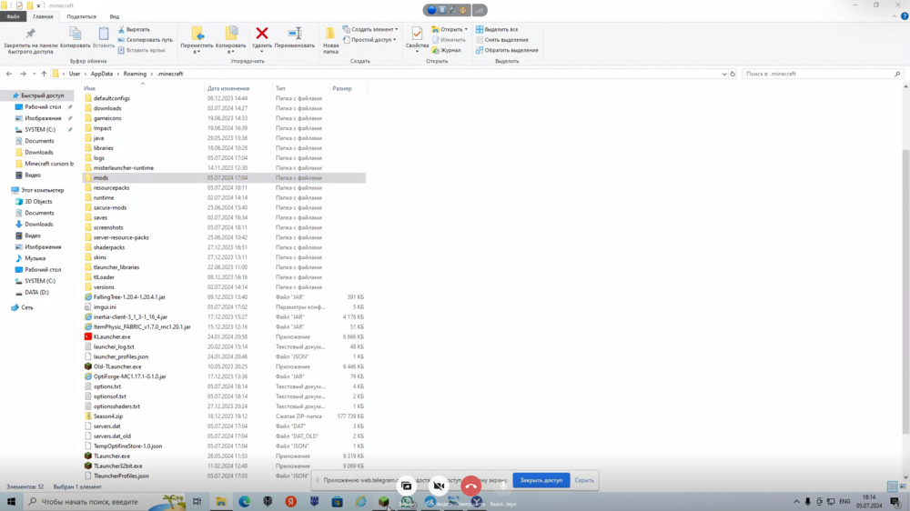The height and width of the screenshot is (511, 910).
Task: Open the File tab
Action: coord(13,16)
